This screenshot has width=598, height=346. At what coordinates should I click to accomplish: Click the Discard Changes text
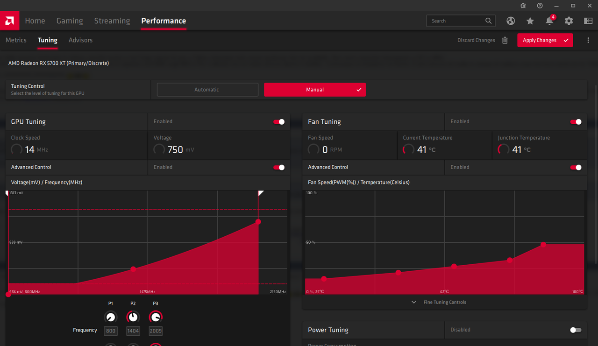[476, 40]
